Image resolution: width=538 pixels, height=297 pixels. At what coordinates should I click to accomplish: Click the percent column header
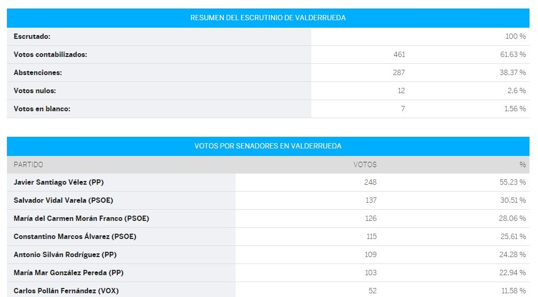click(x=523, y=165)
